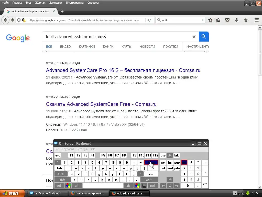The width and height of the screenshot is (262, 197).
Task: Open the Firefox hamburger menu
Action: pos(257,20)
